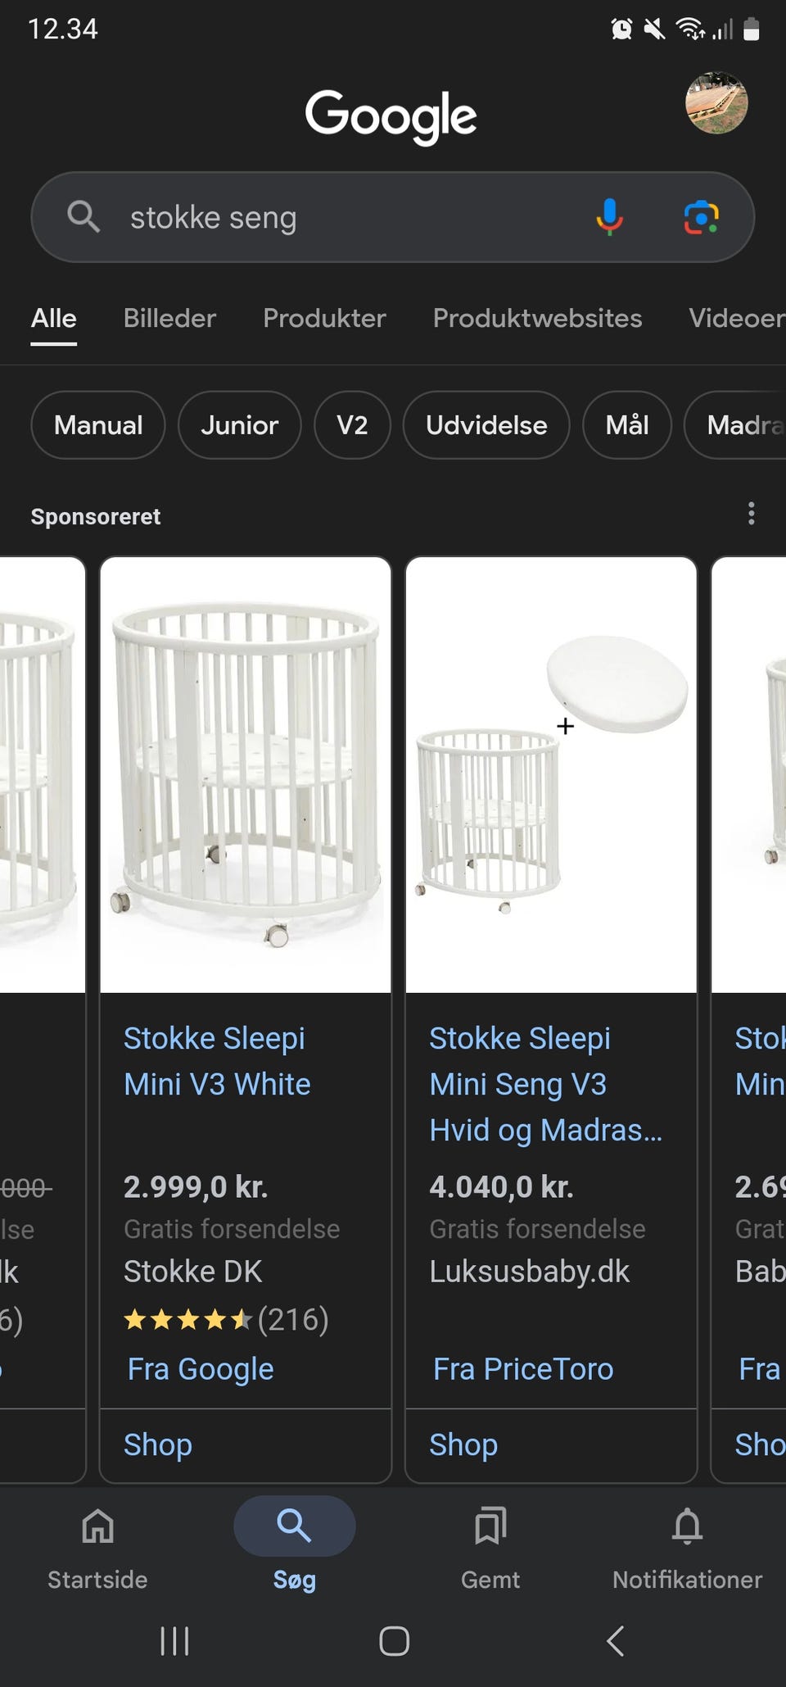786x1687 pixels.
Task: Open the Gemt saved items
Action: [x=490, y=1546]
